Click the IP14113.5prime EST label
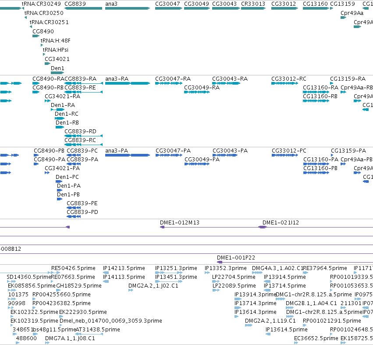This screenshot has width=373, height=345. click(124, 277)
